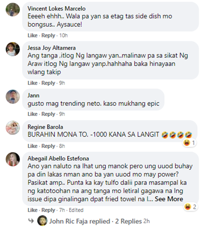This screenshot has height=228, width=216.
Task: View haha reaction on Regine Barola's comment
Action: tap(189, 143)
